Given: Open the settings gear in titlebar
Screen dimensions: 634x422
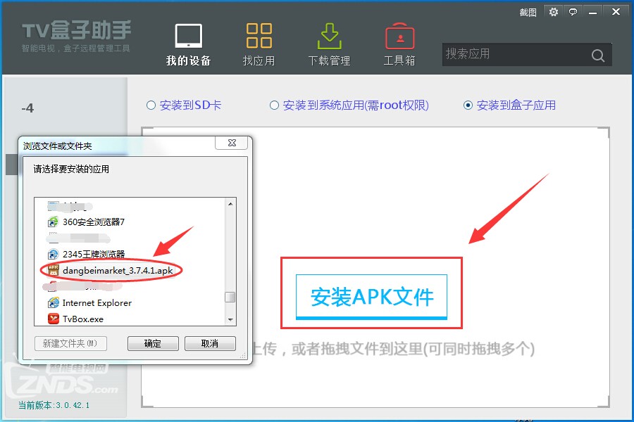Looking at the screenshot, I should click(x=554, y=11).
